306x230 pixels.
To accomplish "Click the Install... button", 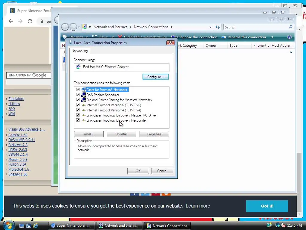I will pyautogui.click(x=89, y=134).
